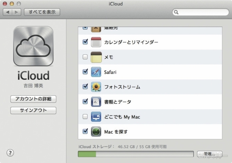232x163 pixels.
Task: Uncheck the Mac を探す checkbox
Action: (x=85, y=131)
